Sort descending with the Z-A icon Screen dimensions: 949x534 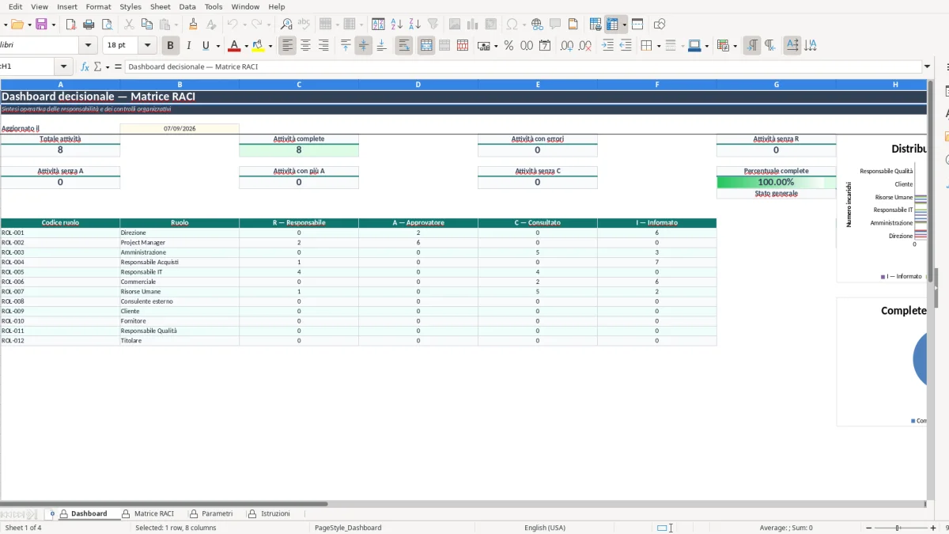pyautogui.click(x=414, y=25)
